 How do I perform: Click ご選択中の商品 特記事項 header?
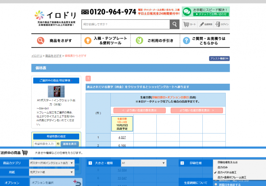point(56,80)
